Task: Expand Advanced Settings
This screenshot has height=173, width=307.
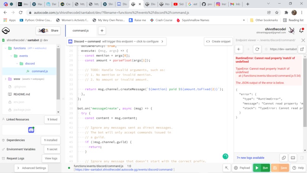Action: tap(31, 168)
